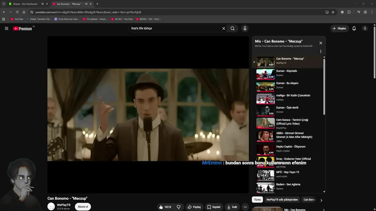Start voice search with the microphone icon
376x211 pixels.
pyautogui.click(x=245, y=28)
